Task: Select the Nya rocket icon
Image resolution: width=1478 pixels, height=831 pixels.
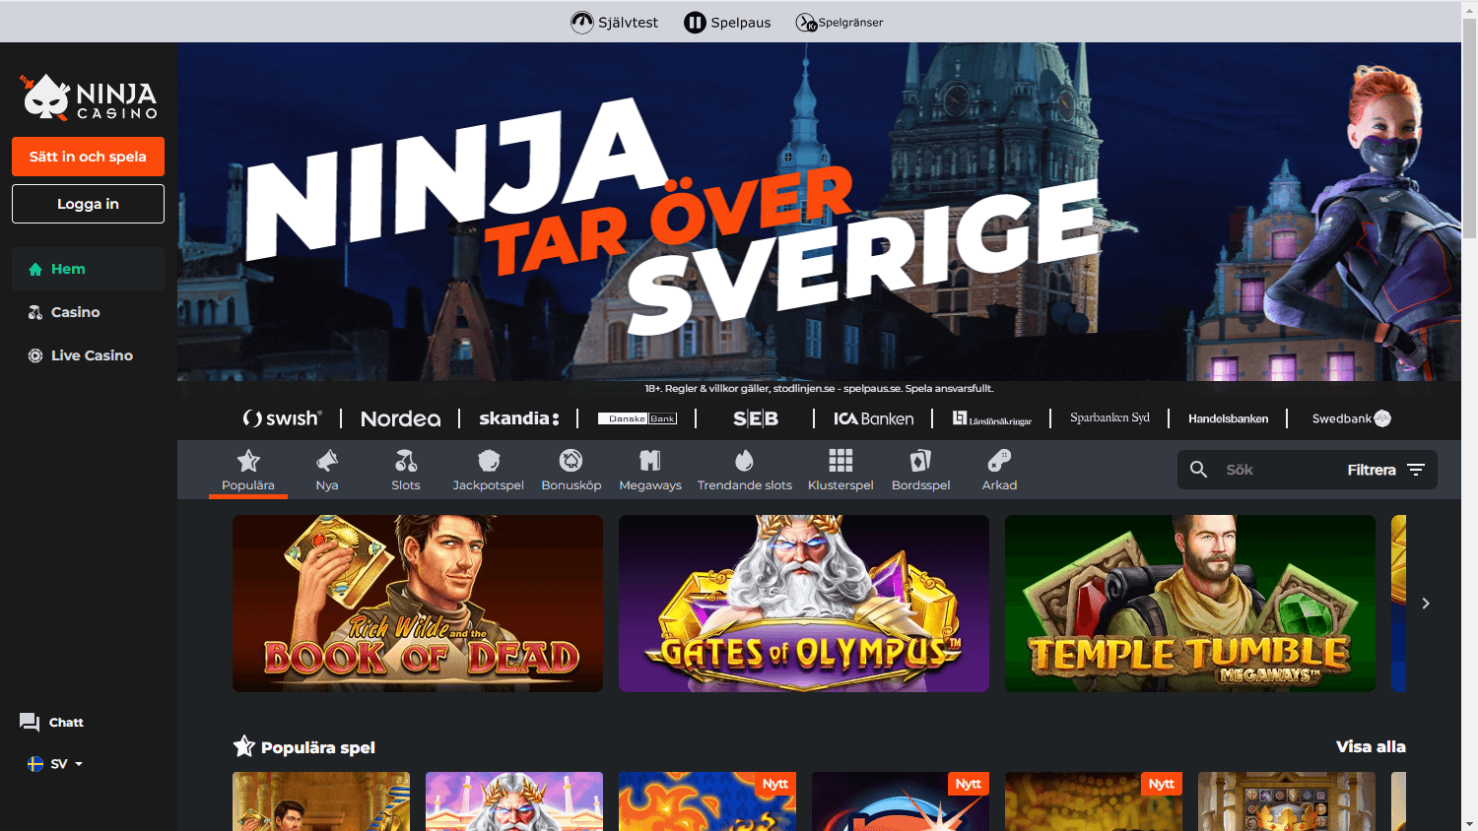Action: point(327,460)
